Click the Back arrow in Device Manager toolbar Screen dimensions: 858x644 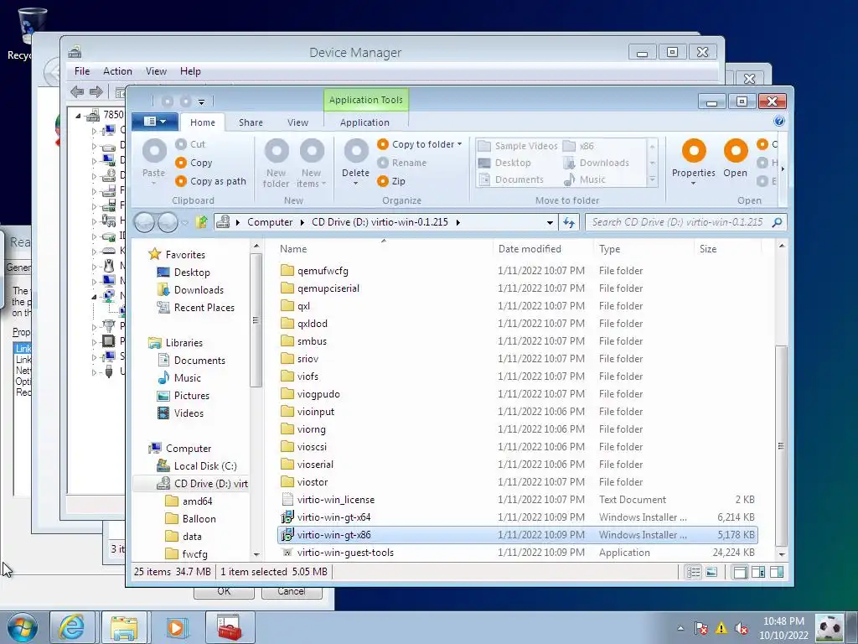[x=77, y=92]
